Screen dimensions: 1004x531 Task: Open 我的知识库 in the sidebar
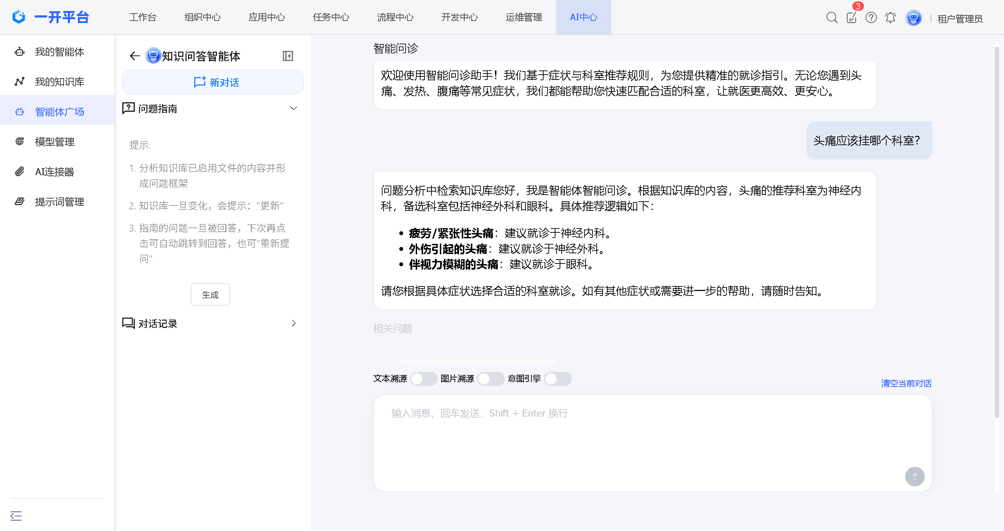coord(59,82)
